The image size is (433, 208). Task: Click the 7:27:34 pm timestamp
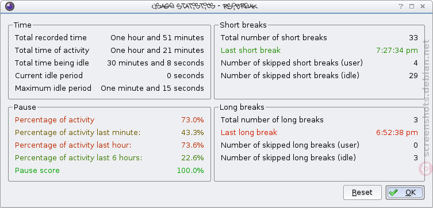[x=397, y=51]
